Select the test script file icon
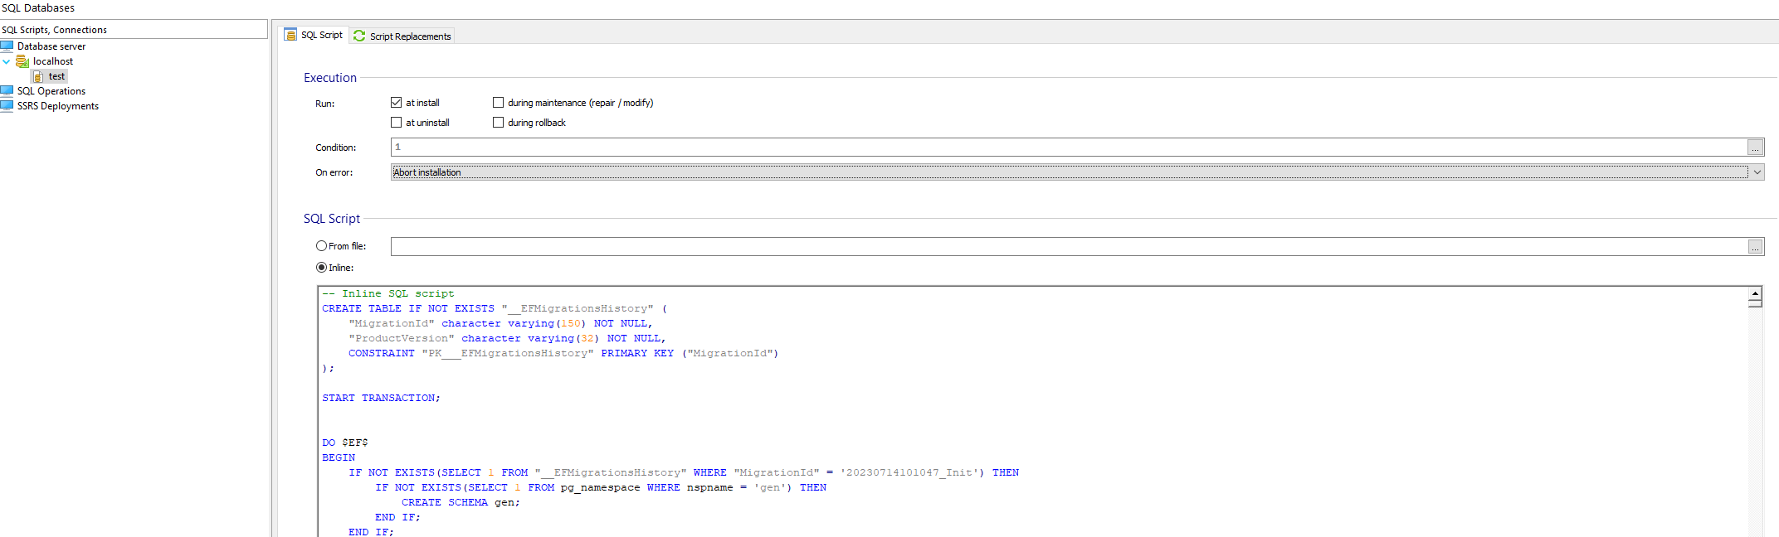The width and height of the screenshot is (1779, 537). coord(38,76)
